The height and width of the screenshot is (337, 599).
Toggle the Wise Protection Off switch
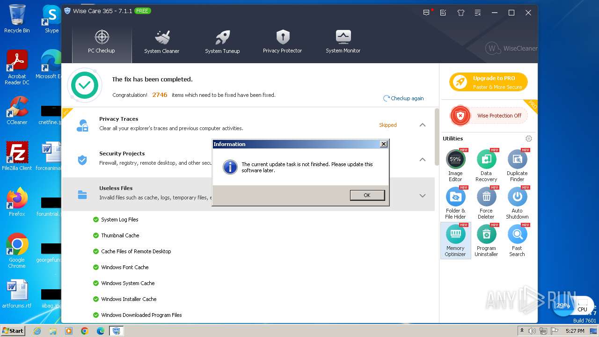[489, 116]
